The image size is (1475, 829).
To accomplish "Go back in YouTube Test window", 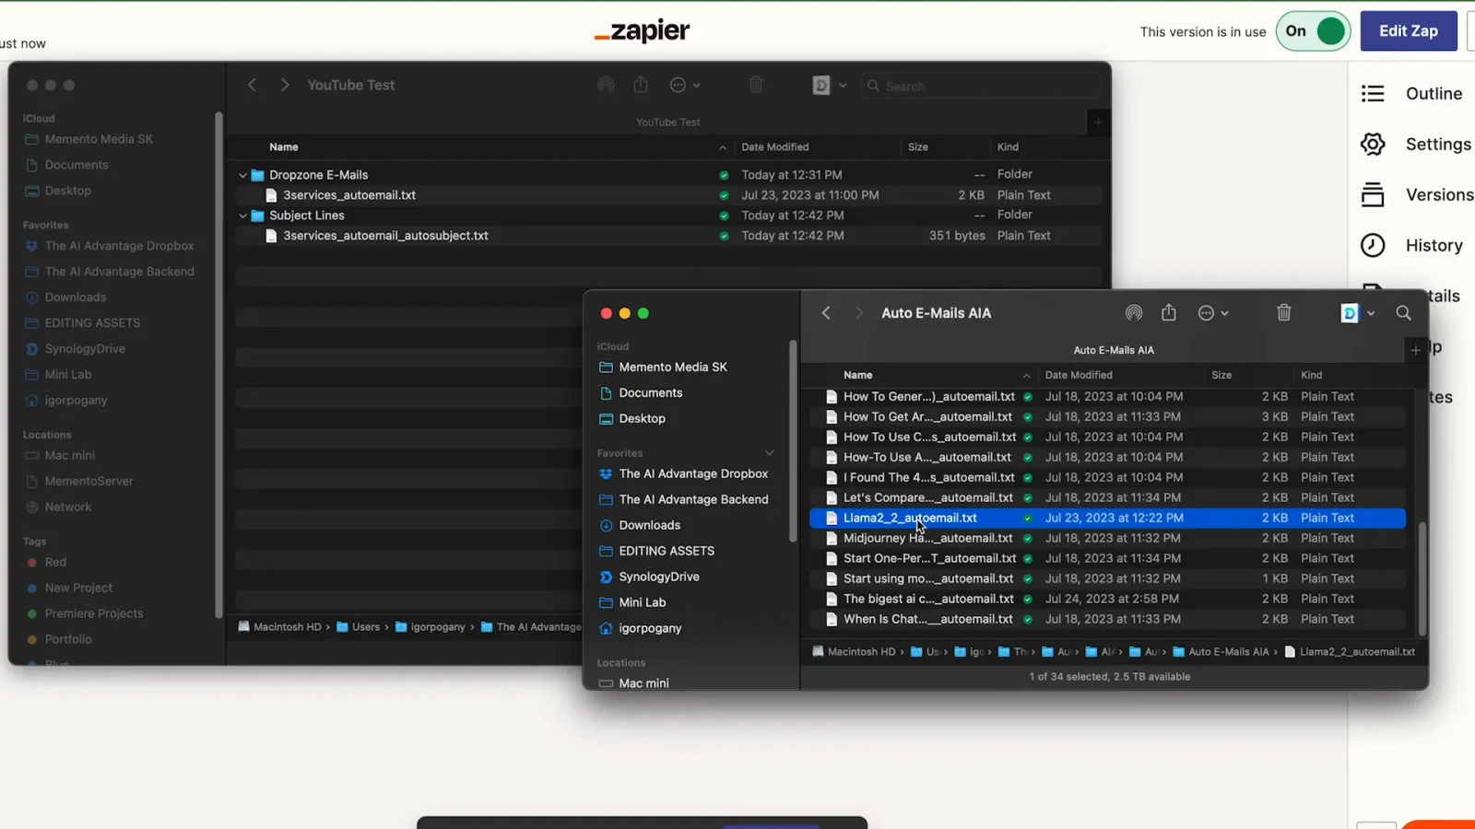I will (252, 85).
